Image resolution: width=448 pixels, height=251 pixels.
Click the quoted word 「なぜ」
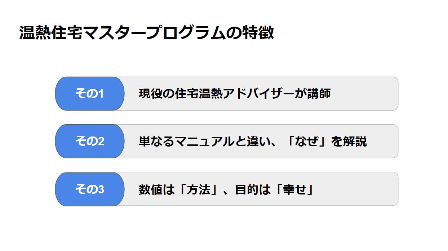(x=307, y=141)
